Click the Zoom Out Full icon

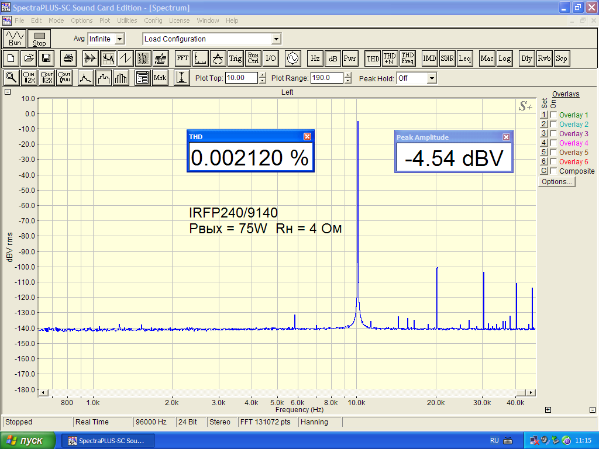click(x=64, y=78)
